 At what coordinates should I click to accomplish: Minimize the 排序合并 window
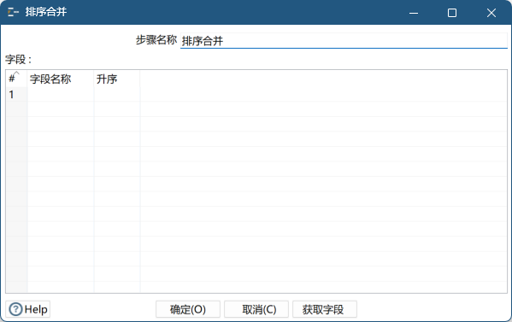point(414,13)
